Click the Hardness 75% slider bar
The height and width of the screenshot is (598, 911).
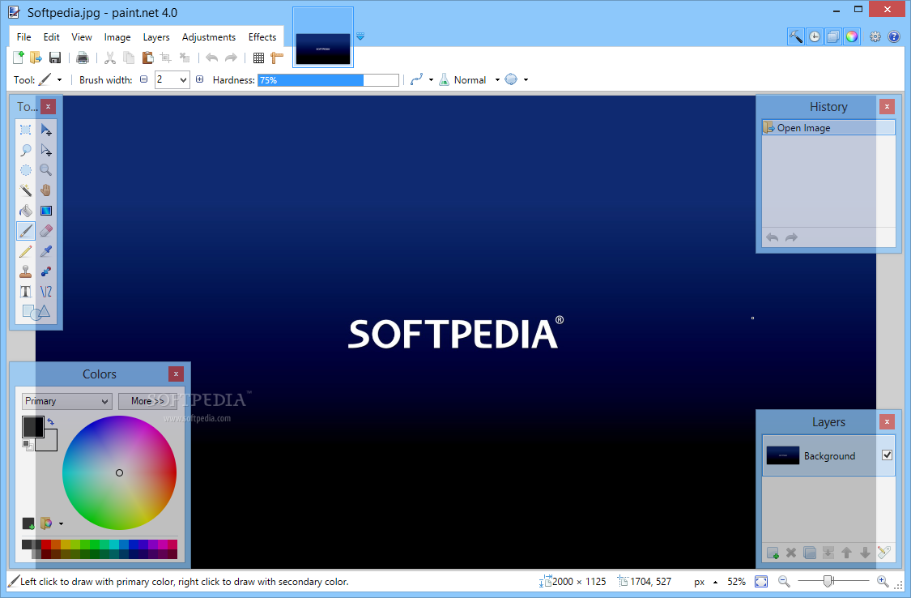point(329,80)
